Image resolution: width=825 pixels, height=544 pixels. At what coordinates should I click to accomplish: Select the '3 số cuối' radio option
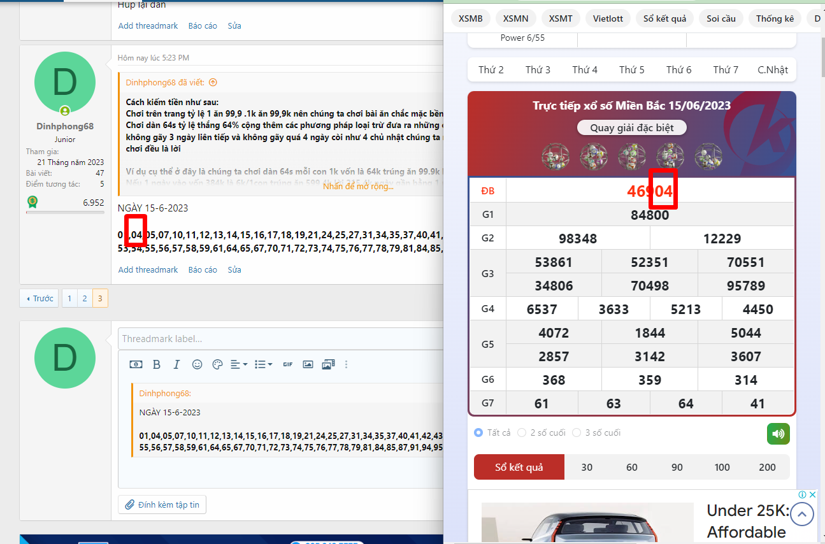[x=577, y=433]
